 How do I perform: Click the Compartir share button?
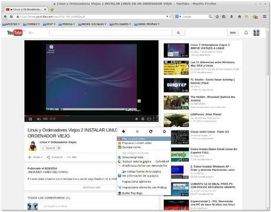[55, 157]
